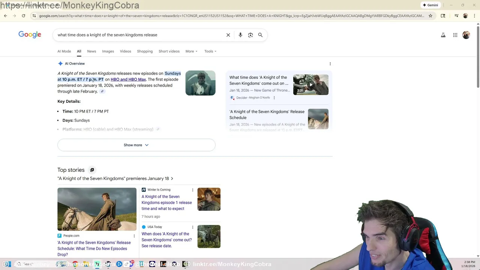
Task: Open Search Labs flask icon
Action: tap(443, 35)
